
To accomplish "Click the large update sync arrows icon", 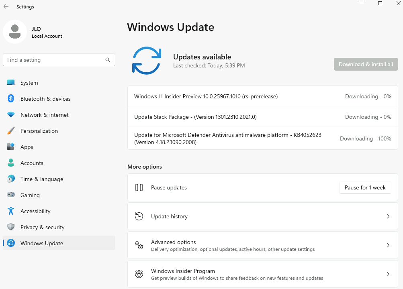I will coord(147,61).
